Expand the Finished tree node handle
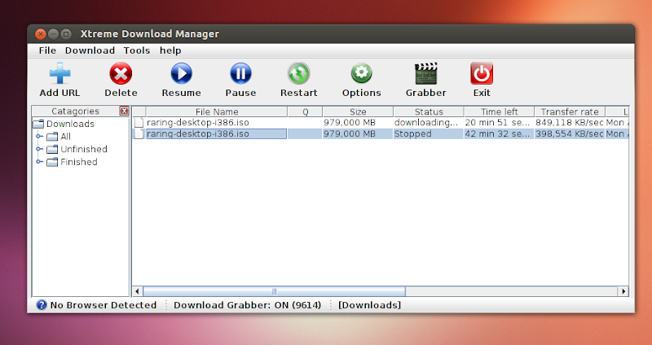The width and height of the screenshot is (652, 345). (x=39, y=161)
